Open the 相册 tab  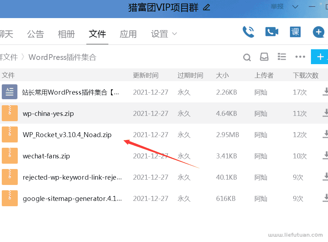(66, 34)
